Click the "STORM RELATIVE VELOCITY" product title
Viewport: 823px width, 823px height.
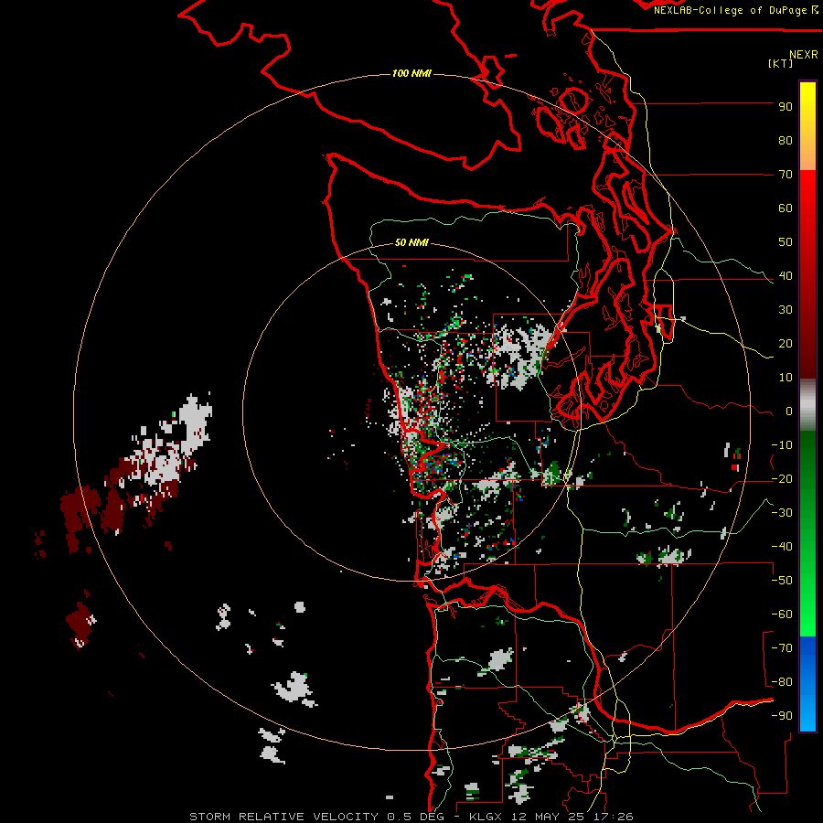[284, 817]
